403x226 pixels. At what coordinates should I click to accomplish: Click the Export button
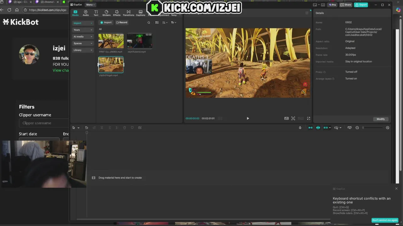click(361, 5)
